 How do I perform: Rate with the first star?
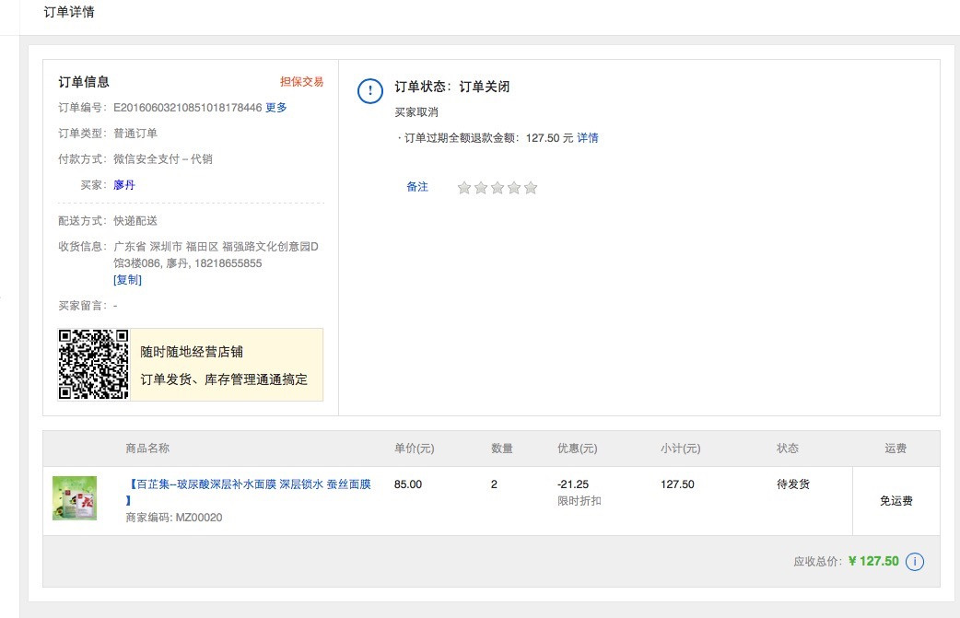(x=464, y=188)
